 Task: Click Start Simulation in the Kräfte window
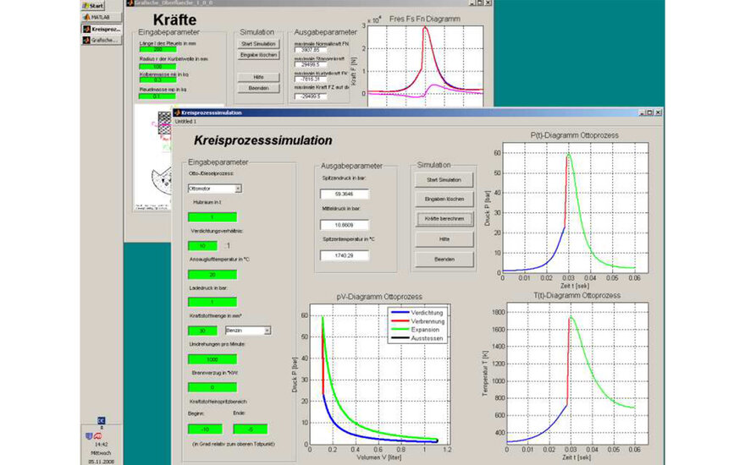(x=258, y=44)
